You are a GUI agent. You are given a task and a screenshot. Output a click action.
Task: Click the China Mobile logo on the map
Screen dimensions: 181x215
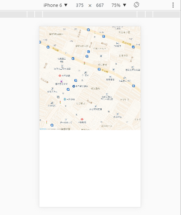pyautogui.click(x=65, y=99)
